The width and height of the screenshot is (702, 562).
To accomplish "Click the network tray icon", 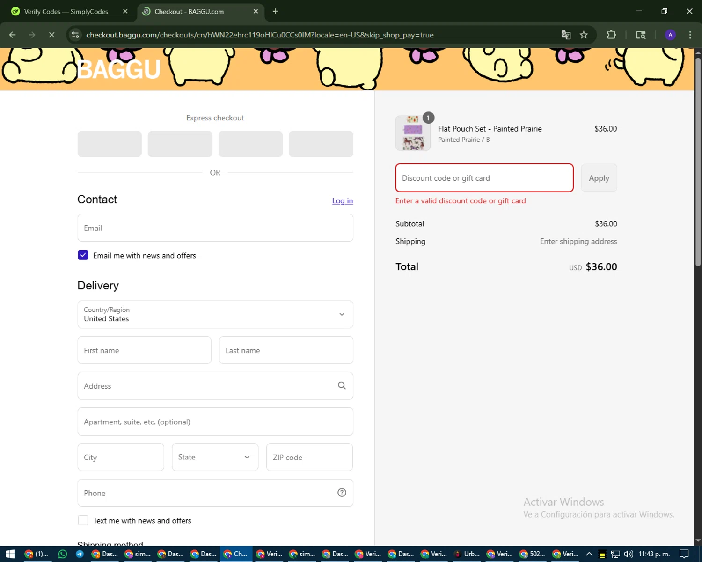I will tap(615, 554).
